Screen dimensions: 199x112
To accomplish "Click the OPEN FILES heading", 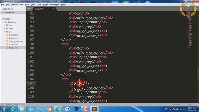I will click(x=7, y=9).
